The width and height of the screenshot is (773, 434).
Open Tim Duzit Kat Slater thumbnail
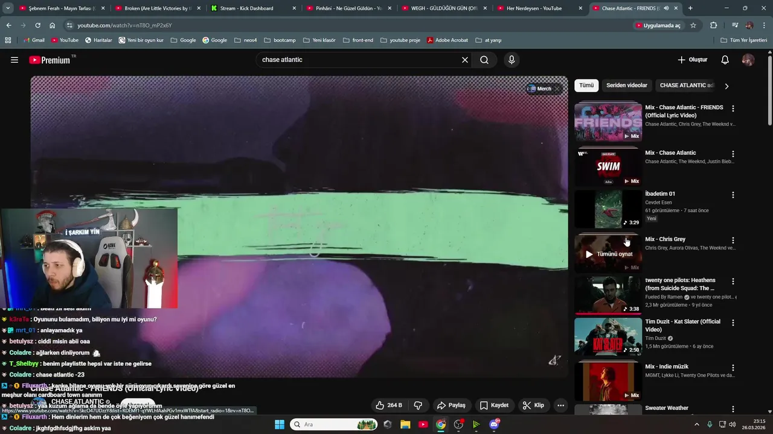608,337
